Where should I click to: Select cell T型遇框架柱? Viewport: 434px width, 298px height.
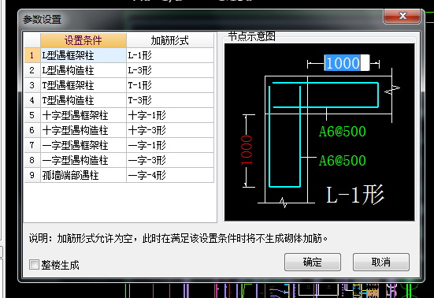[x=83, y=85]
